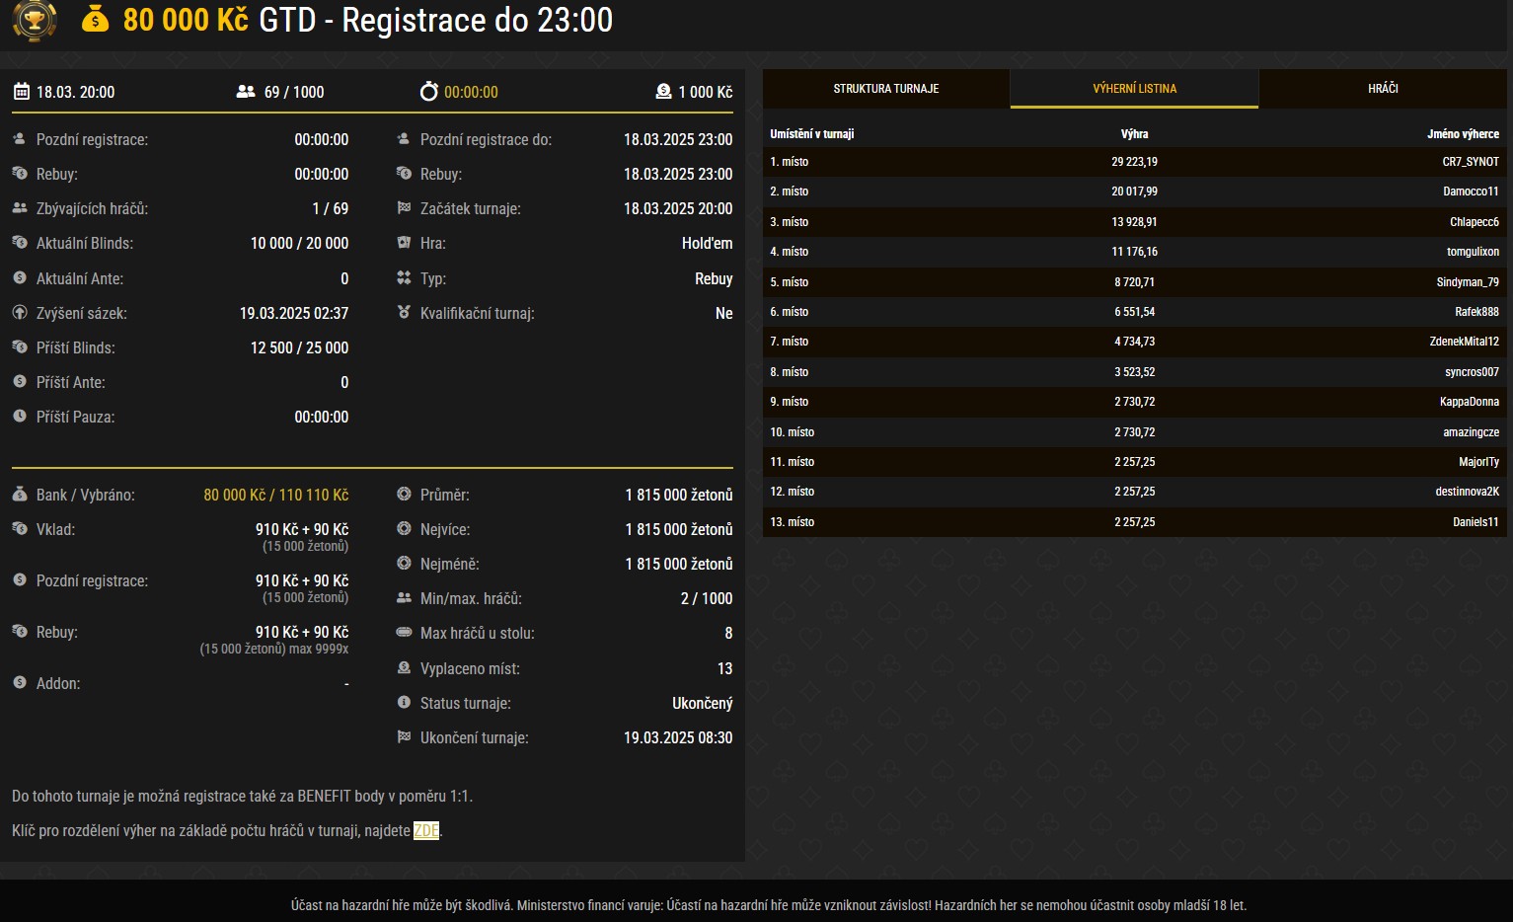Screen dimensions: 1513x922
Task: Click the chip icon next to Průměr
Action: click(404, 495)
